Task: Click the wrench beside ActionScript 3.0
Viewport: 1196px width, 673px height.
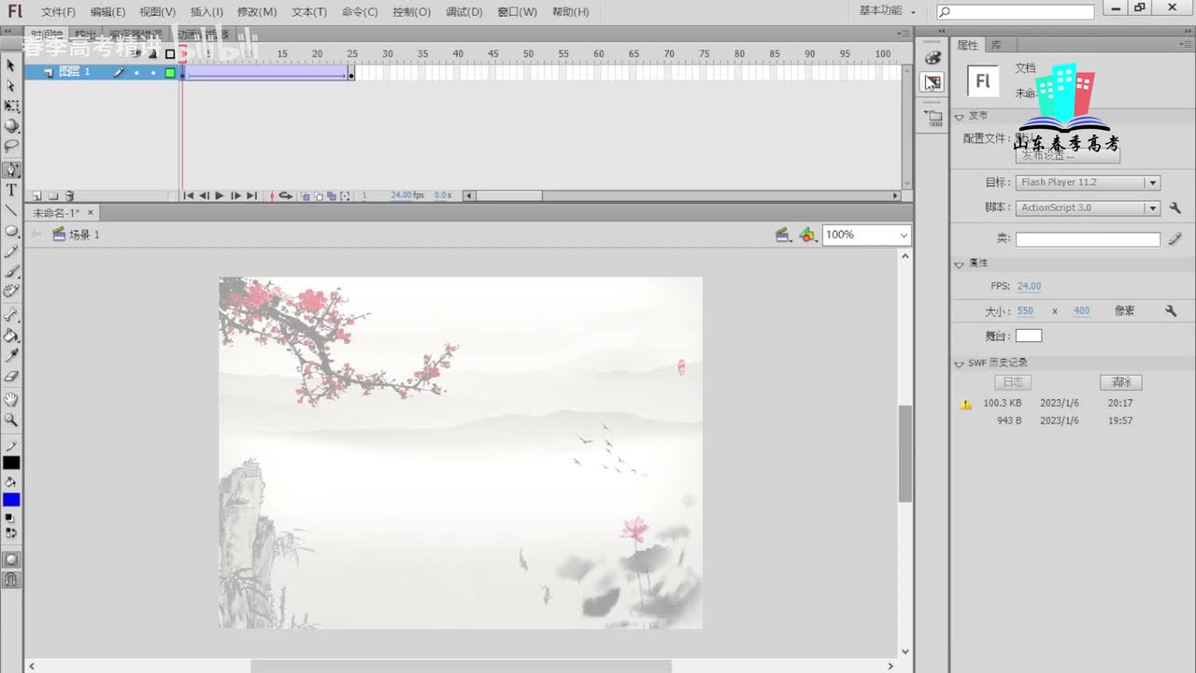Action: [x=1175, y=208]
